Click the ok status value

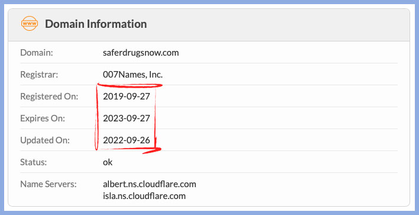pos(108,162)
